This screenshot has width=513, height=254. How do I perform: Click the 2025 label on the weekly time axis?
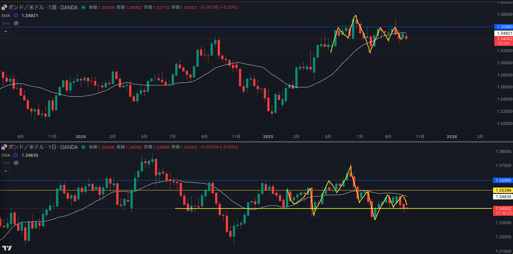click(268, 137)
